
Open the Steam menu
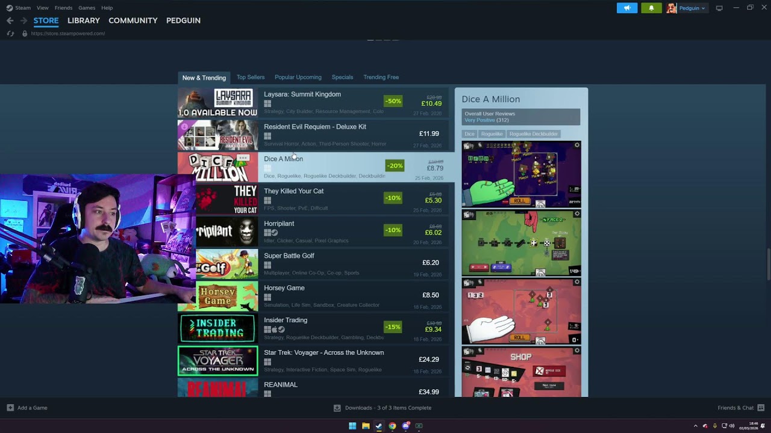(x=23, y=8)
